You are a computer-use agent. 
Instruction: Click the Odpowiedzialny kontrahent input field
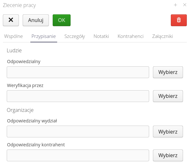click(x=78, y=156)
